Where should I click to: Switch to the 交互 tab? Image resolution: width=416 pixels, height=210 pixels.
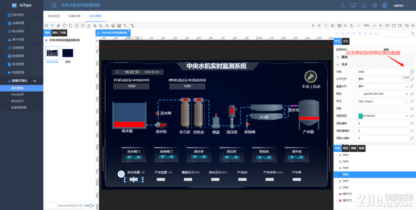click(x=346, y=41)
